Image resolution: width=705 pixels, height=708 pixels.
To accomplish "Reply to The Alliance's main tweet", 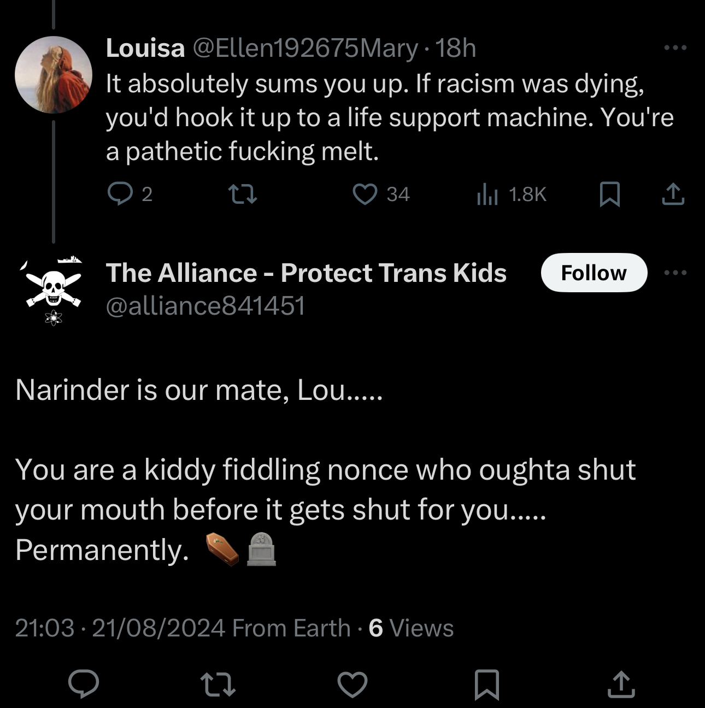I will coord(84,685).
